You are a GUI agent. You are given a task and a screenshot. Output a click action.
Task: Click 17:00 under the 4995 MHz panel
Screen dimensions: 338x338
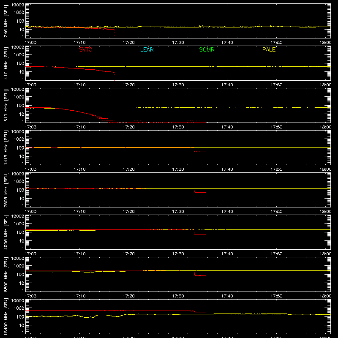(30, 254)
